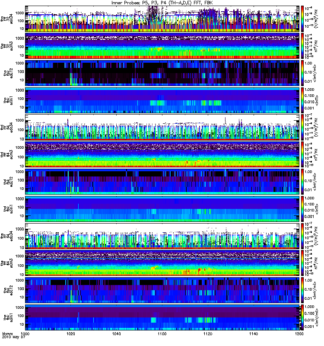Click the '2010 May 07' date label
This screenshot has width=324, height=346.
point(14,337)
